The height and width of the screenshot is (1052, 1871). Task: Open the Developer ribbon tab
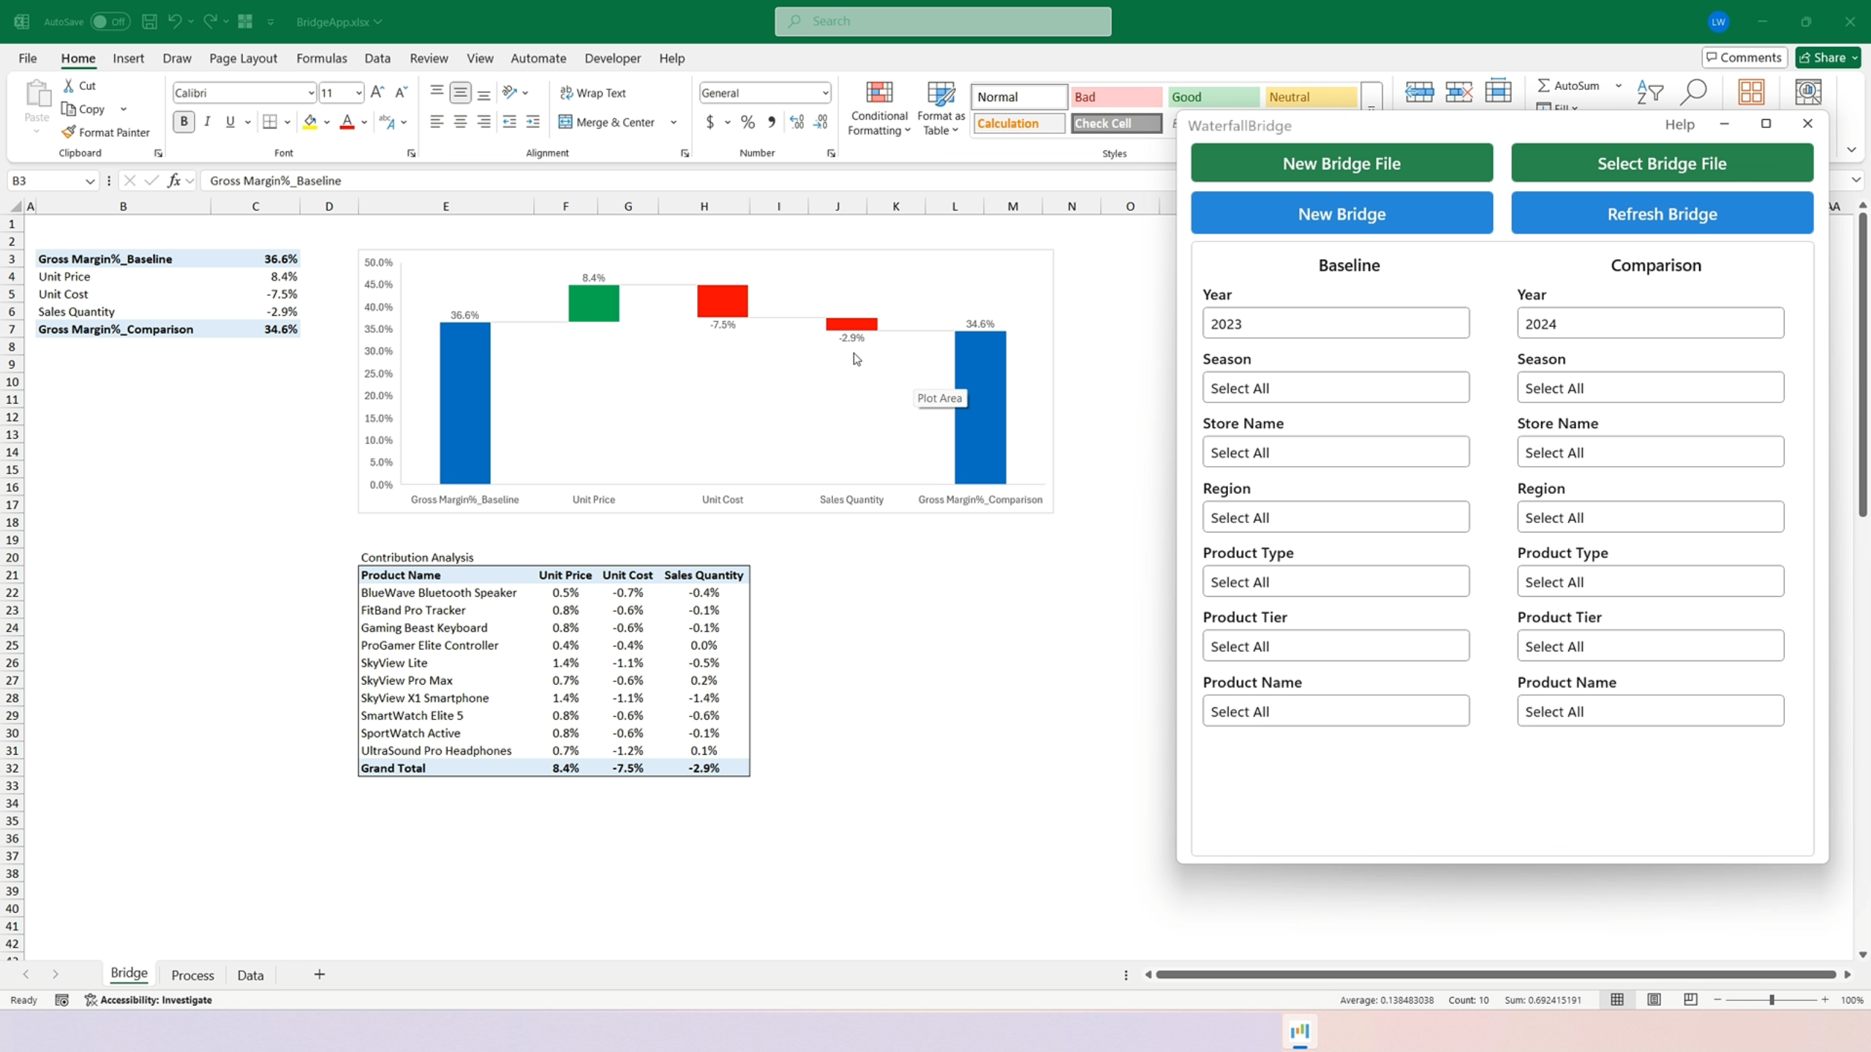612,58
